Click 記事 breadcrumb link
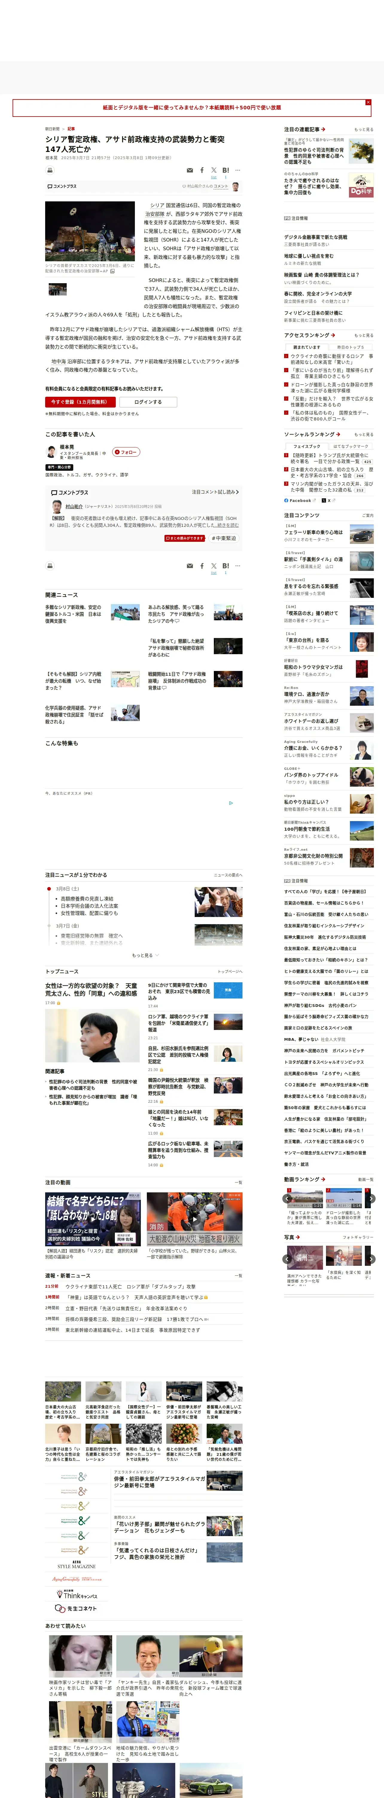 point(71,129)
